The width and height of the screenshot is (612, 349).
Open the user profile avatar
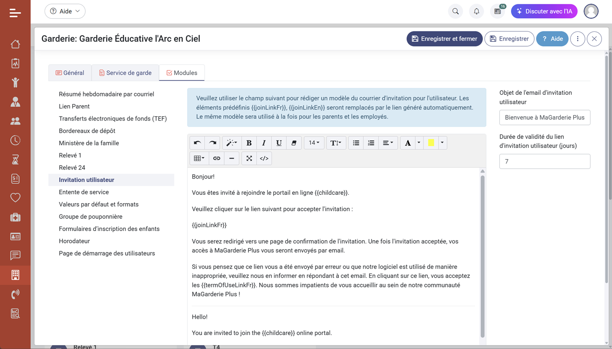pyautogui.click(x=591, y=11)
